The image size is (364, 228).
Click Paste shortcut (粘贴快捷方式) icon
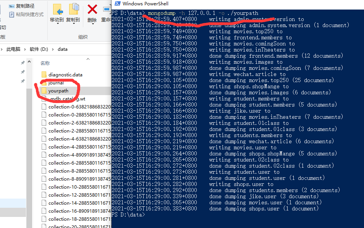pyautogui.click(x=11, y=15)
